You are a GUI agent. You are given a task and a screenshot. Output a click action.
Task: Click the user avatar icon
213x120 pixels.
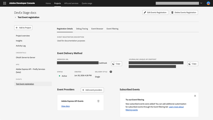(x=208, y=3)
